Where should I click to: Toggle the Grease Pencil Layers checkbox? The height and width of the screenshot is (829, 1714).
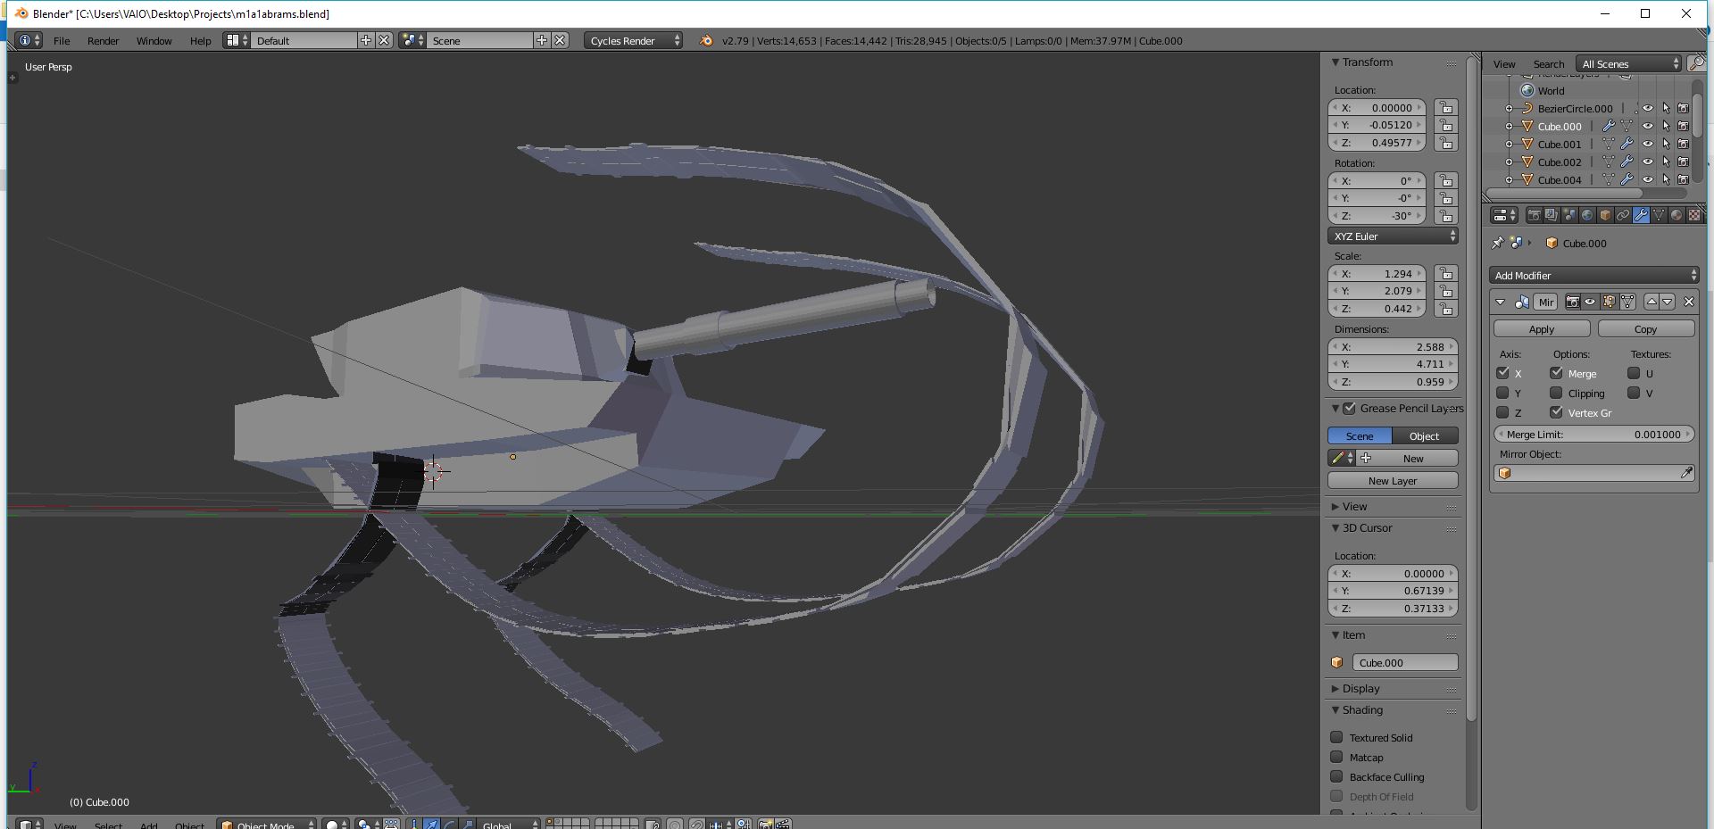tap(1350, 408)
